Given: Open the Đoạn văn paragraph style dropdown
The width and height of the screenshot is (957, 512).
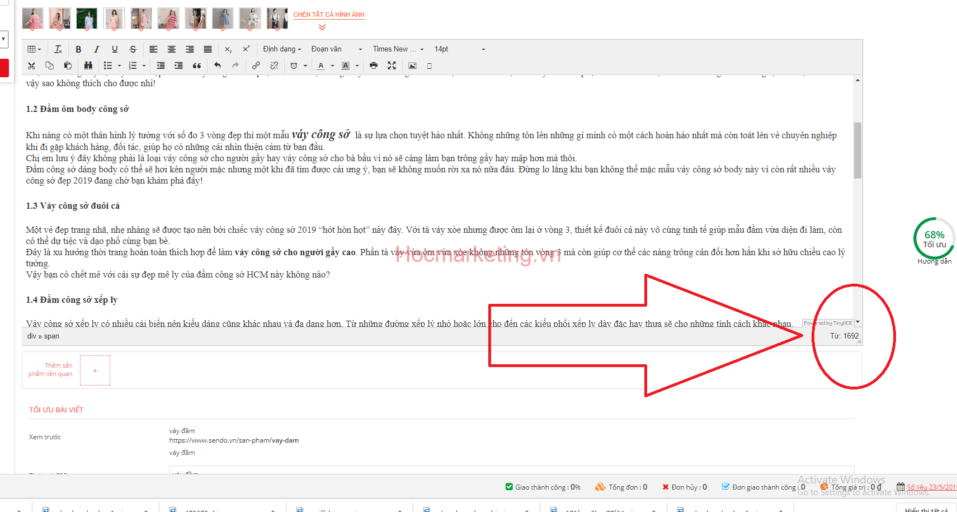Looking at the screenshot, I should (x=336, y=49).
